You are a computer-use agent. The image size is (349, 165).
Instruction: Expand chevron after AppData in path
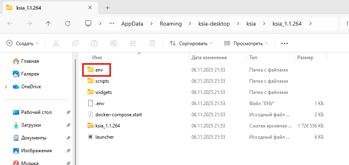tap(151, 24)
